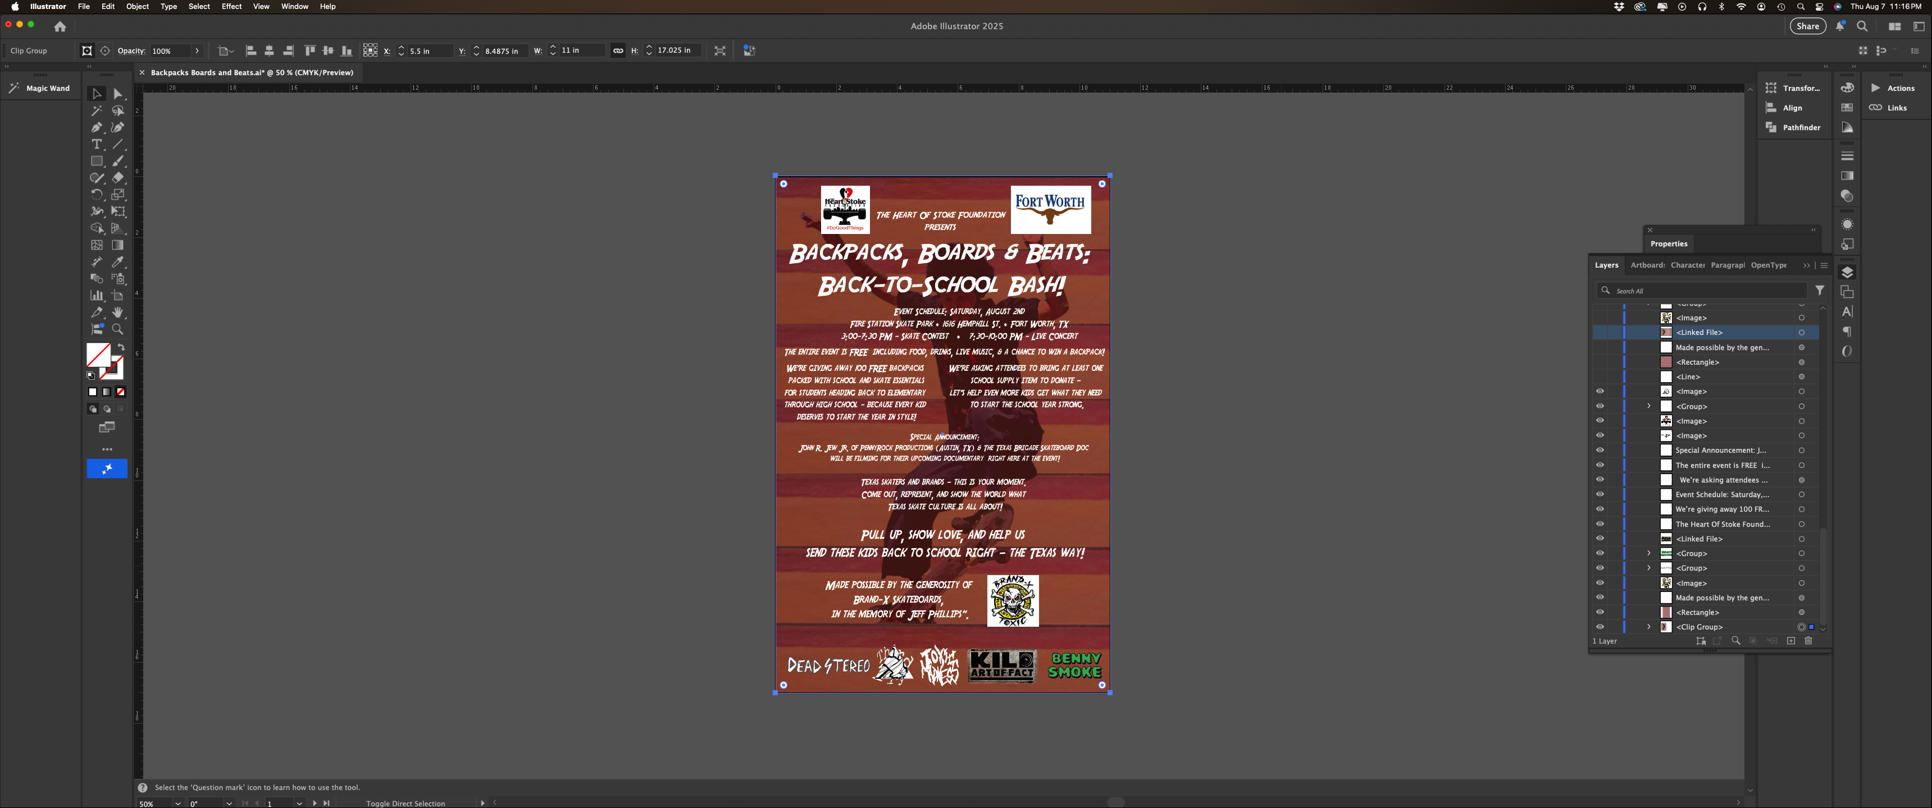
Task: Delete selection with the trash icon
Action: click(1808, 641)
